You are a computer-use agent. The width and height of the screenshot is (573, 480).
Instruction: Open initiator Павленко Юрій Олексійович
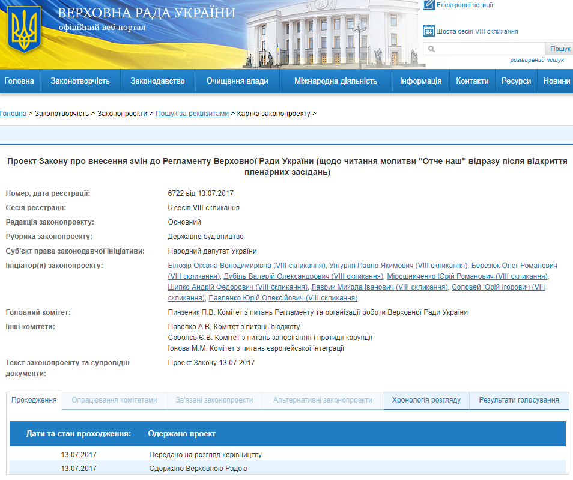click(x=283, y=298)
